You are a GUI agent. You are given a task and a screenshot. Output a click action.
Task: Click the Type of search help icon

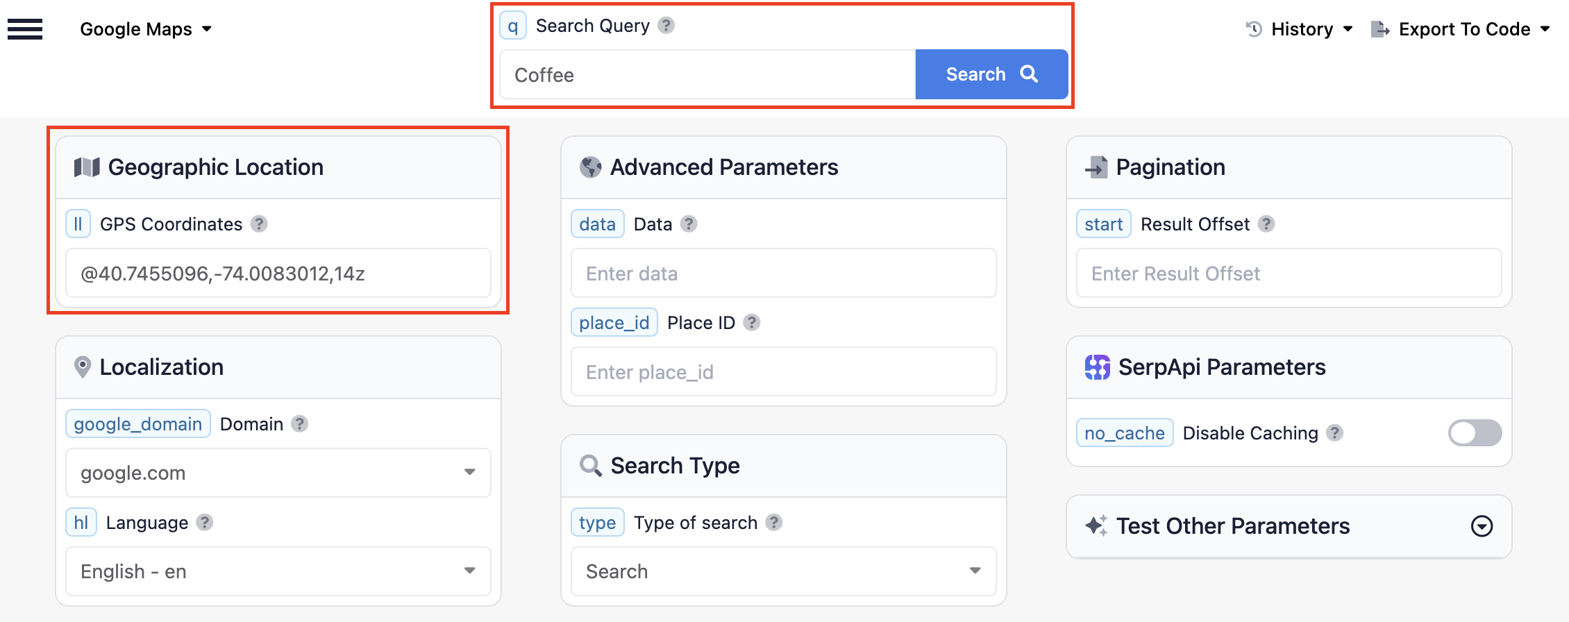point(774,523)
